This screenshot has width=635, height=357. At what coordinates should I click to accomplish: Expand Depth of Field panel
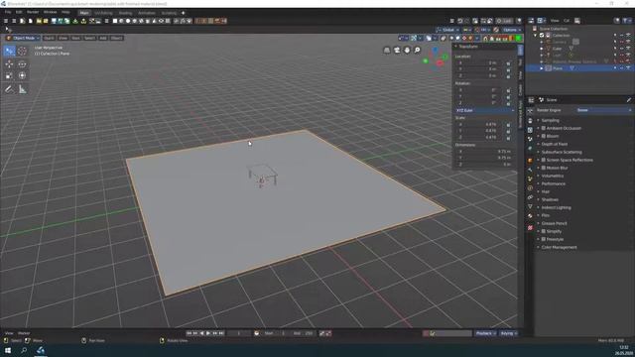click(x=554, y=144)
